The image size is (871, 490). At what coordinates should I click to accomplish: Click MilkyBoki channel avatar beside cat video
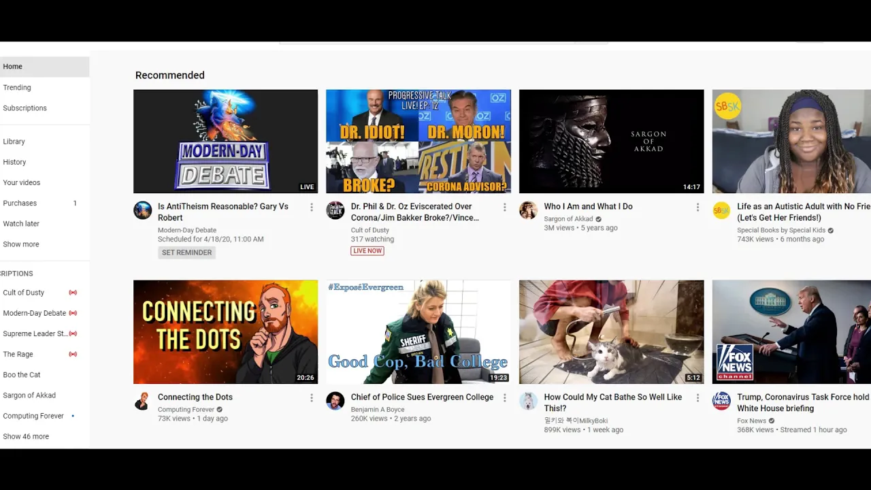coord(529,401)
